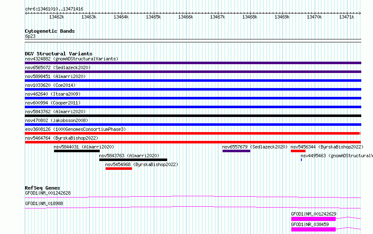Click the 13466k ruler position mark

pyautogui.click(x=186, y=17)
